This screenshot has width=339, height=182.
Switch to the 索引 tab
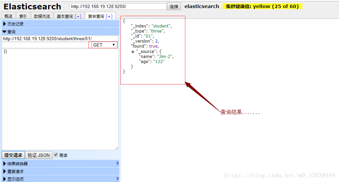point(23,16)
